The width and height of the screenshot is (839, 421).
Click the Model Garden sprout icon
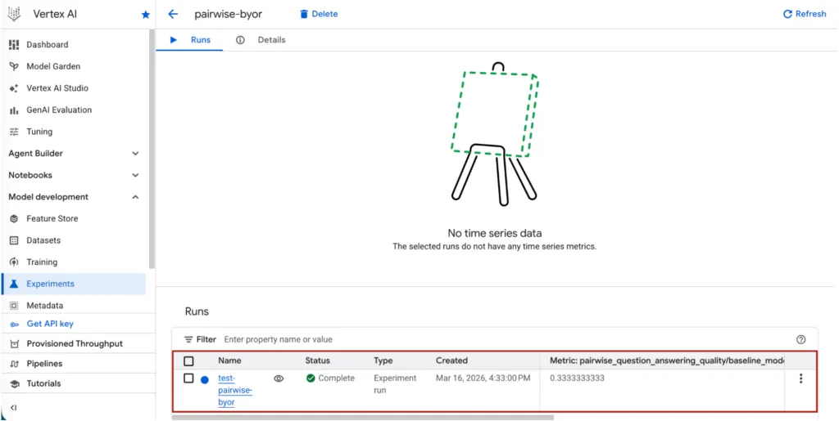tap(15, 67)
